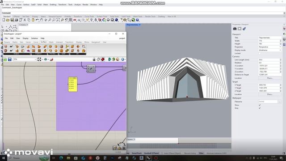This screenshot has width=286, height=161.
Task: Click the Undo arrow icon in Rhino toolbar
Action: click(x=37, y=20)
